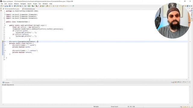
Task: Maximize the Console view
Action: click(189, 82)
